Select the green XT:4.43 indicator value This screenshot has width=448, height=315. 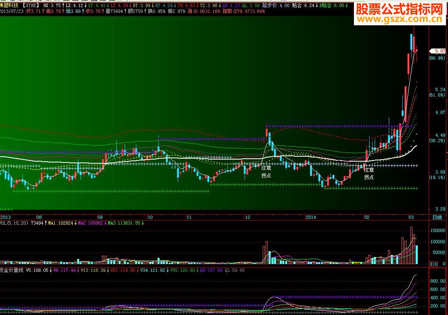[97, 5]
